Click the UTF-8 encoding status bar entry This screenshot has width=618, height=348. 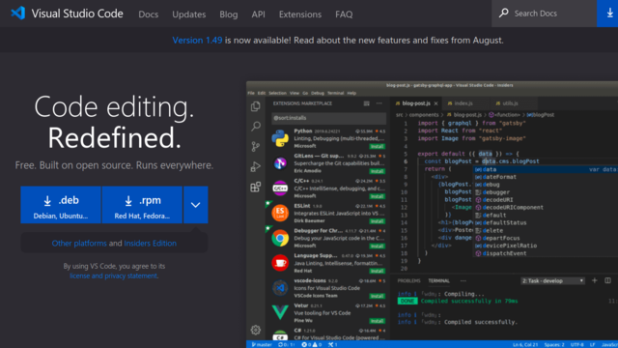pos(577,344)
